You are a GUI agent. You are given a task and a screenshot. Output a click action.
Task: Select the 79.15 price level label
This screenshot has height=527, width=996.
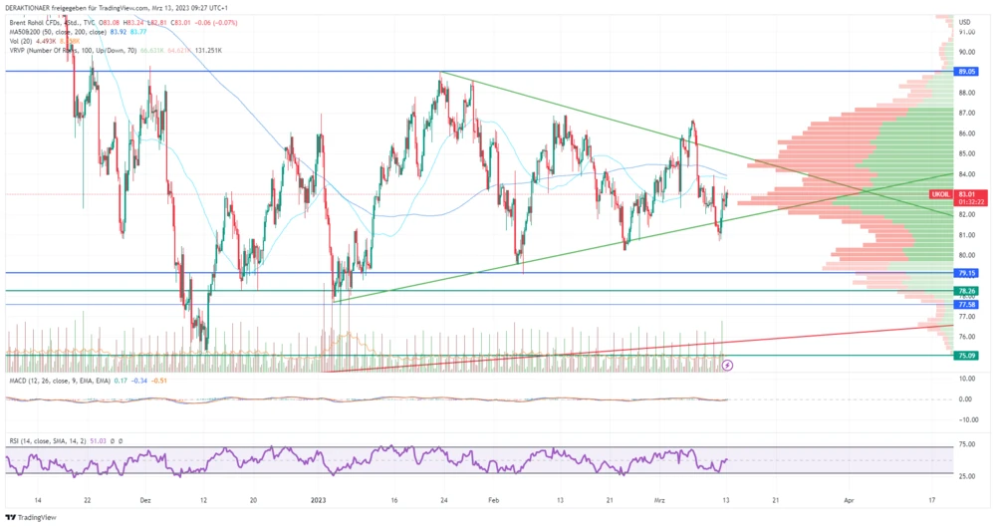tap(967, 273)
